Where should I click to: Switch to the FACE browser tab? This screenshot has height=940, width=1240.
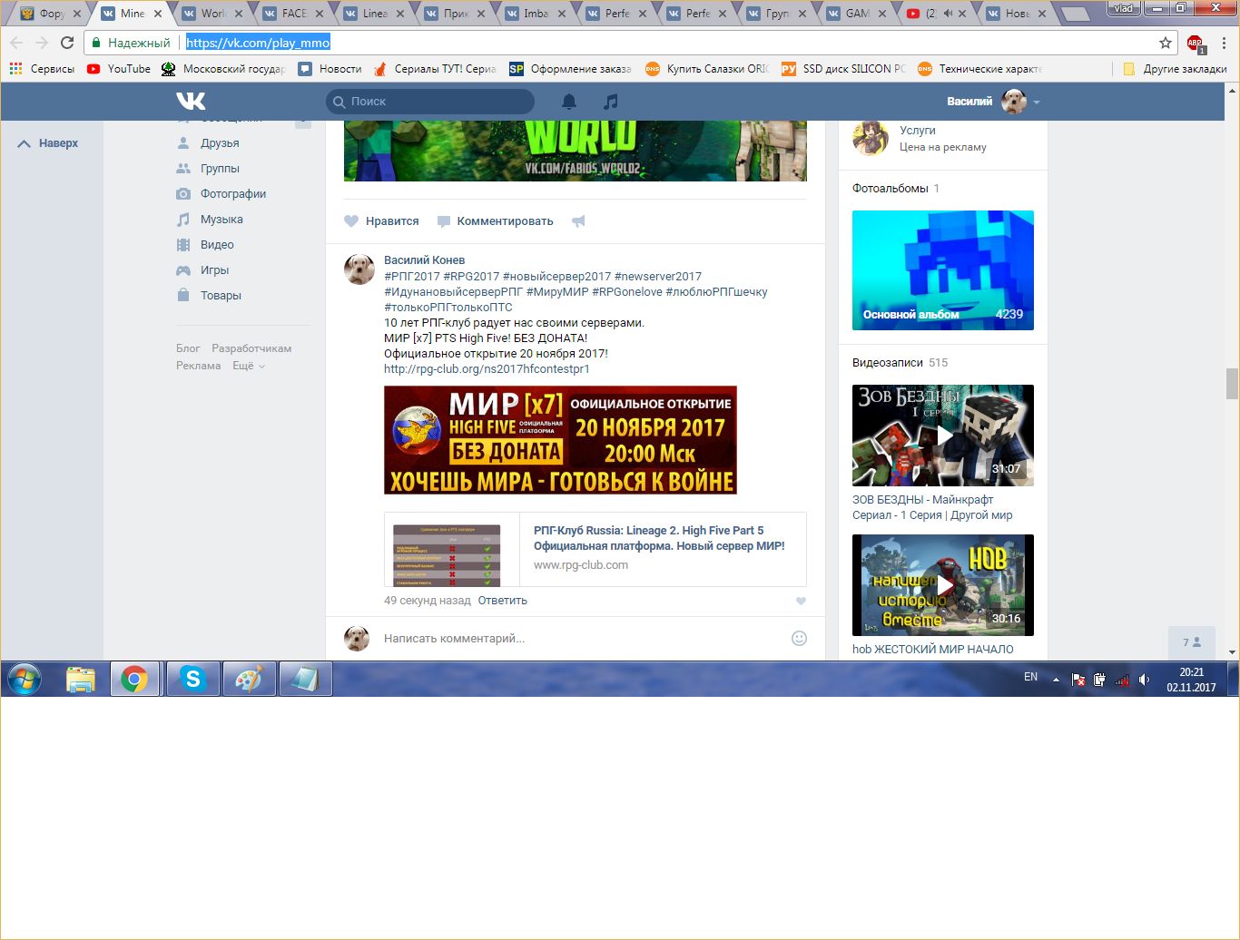[292, 14]
